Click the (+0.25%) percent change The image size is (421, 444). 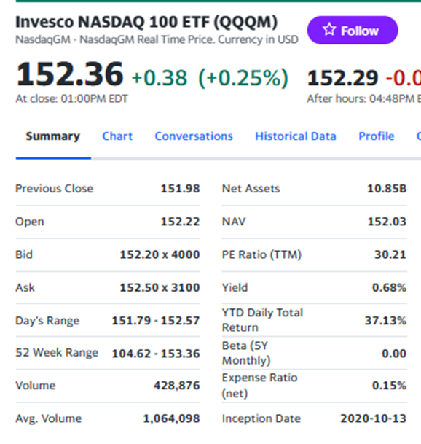(243, 78)
